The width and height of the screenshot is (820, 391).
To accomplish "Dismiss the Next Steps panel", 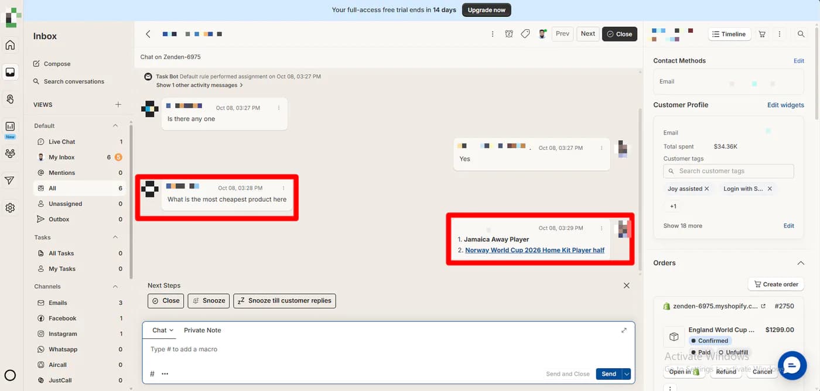I will tap(627, 286).
